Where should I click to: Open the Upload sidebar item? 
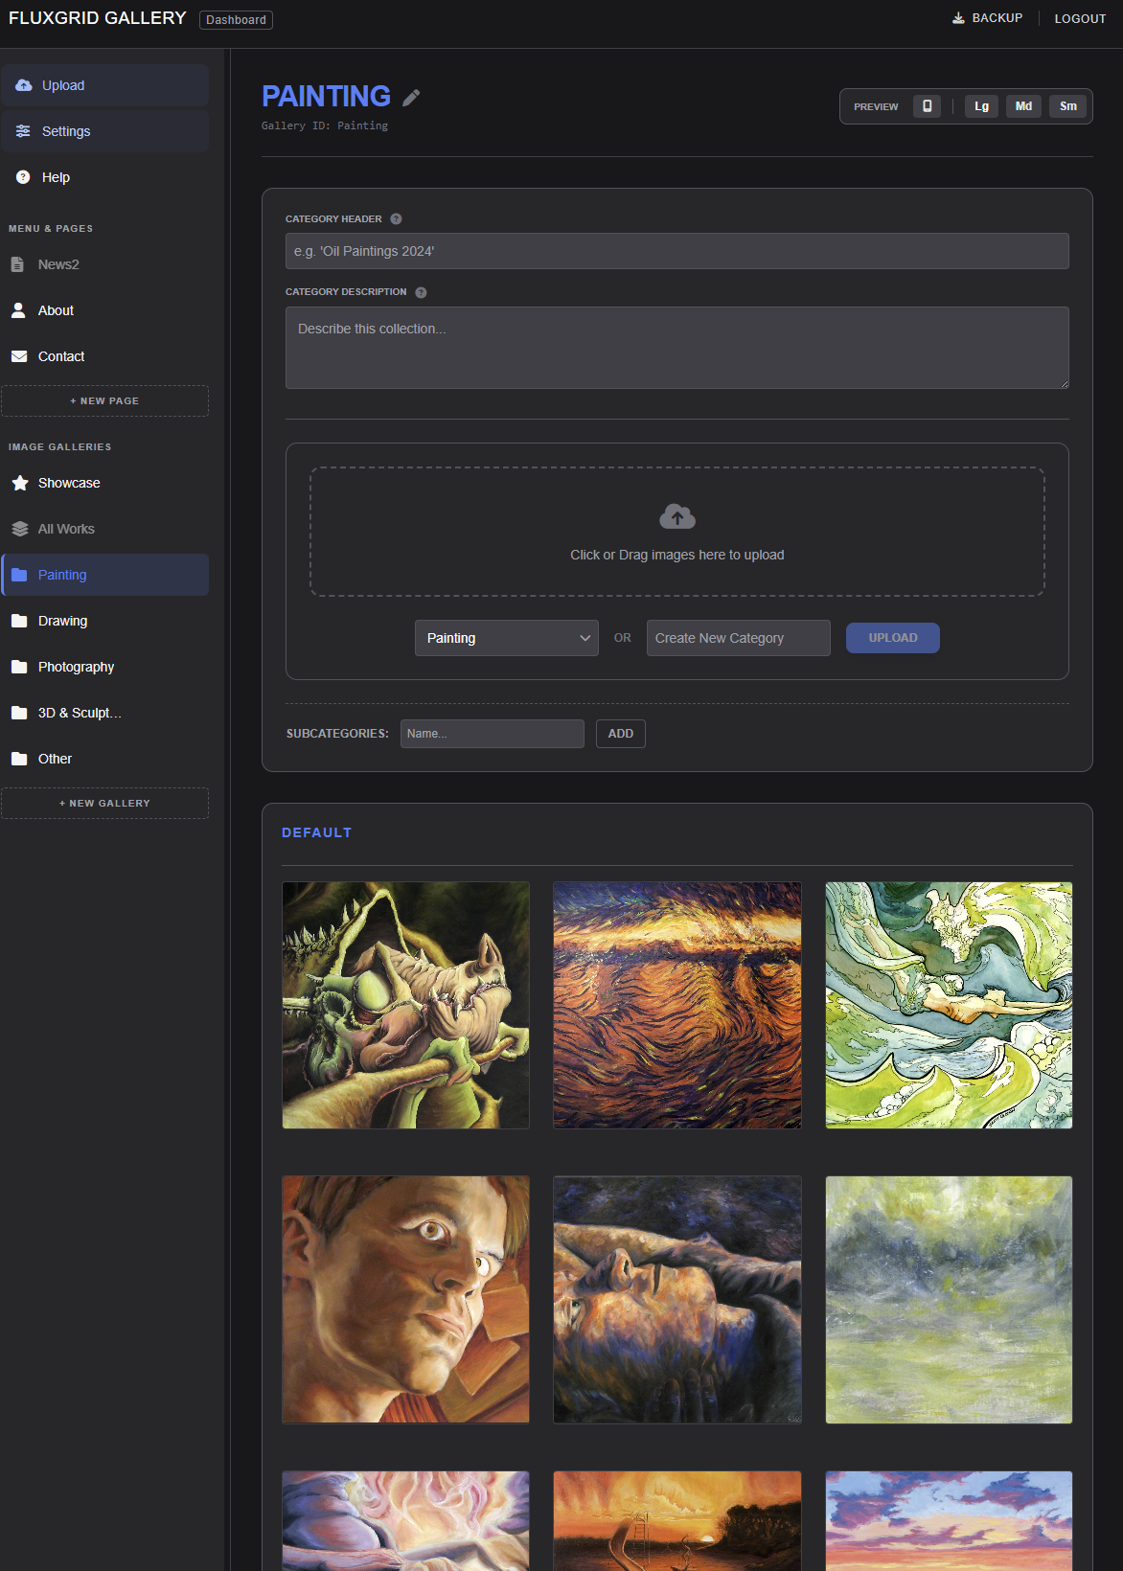pyautogui.click(x=104, y=85)
